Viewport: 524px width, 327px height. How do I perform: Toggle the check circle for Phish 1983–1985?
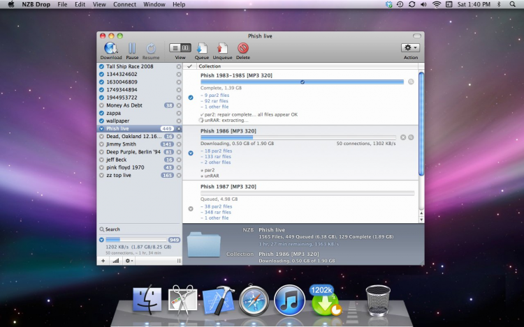pos(190,98)
